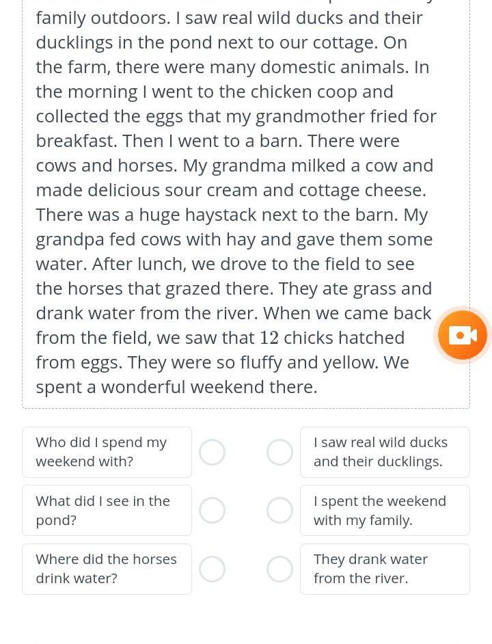Click the 'Who did I spend my weekend with?' card
Image resolution: width=492 pixels, height=644 pixels.
tap(107, 452)
